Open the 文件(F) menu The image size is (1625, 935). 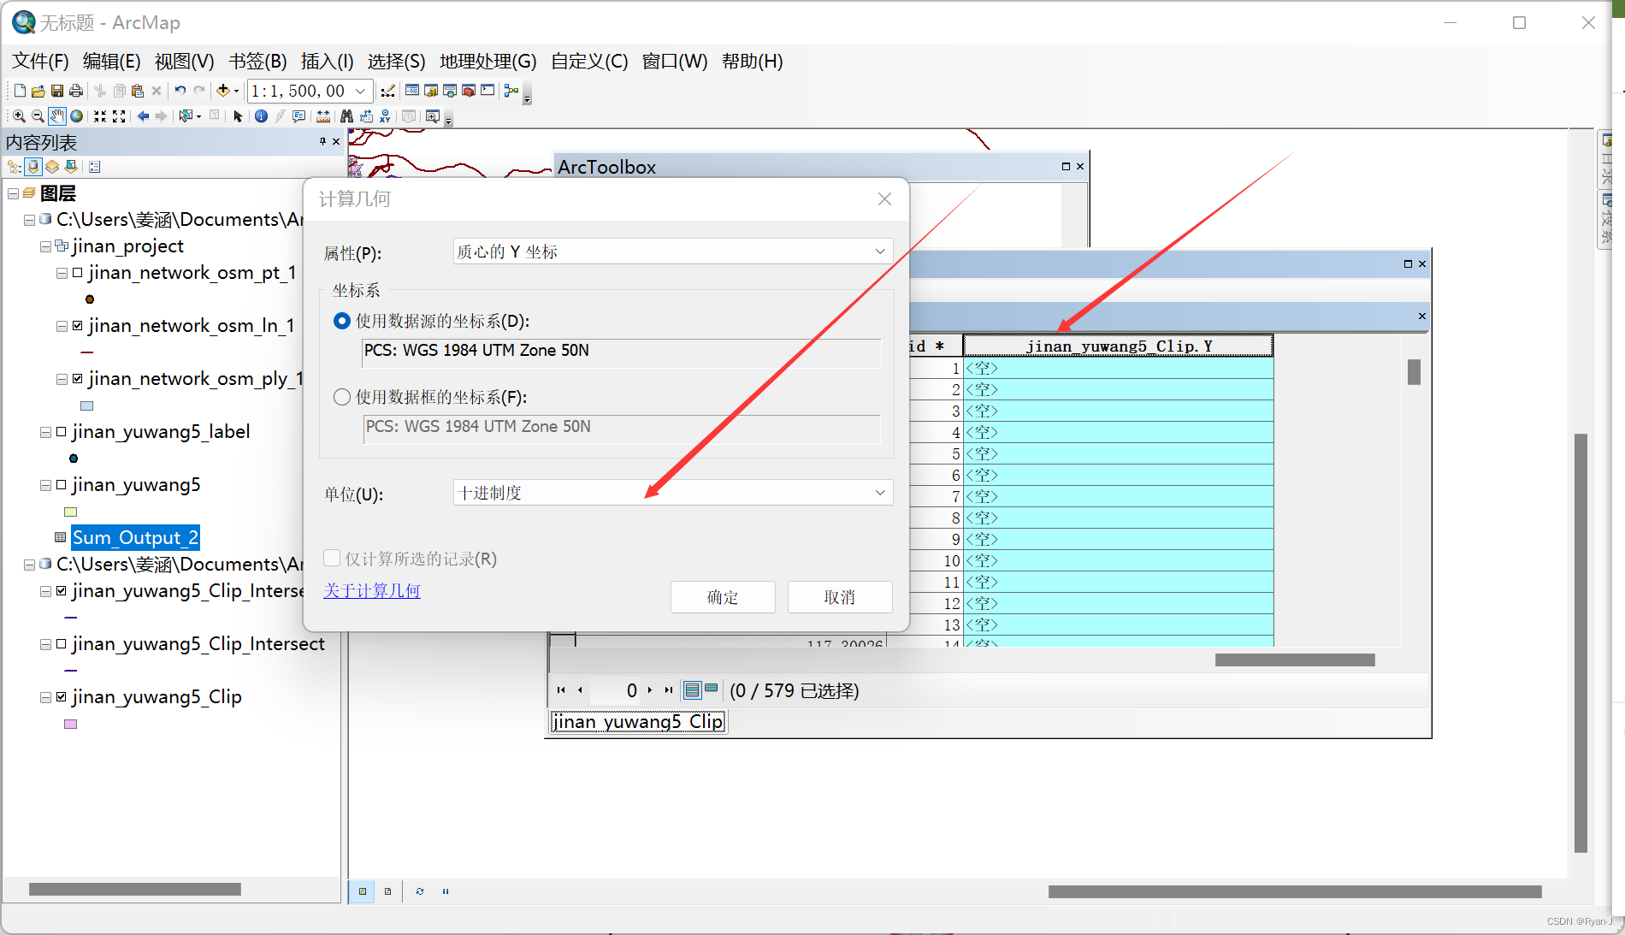coord(40,62)
